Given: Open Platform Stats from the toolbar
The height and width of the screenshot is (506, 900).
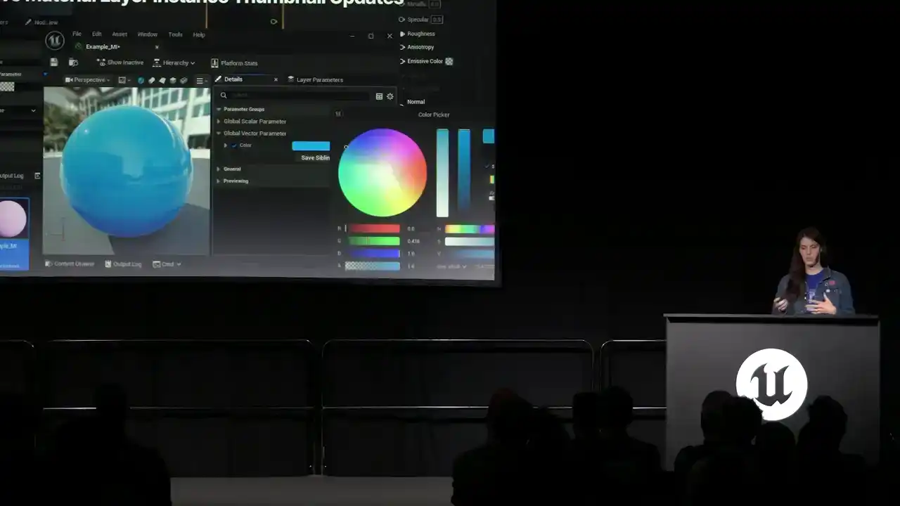Looking at the screenshot, I should coord(234,63).
